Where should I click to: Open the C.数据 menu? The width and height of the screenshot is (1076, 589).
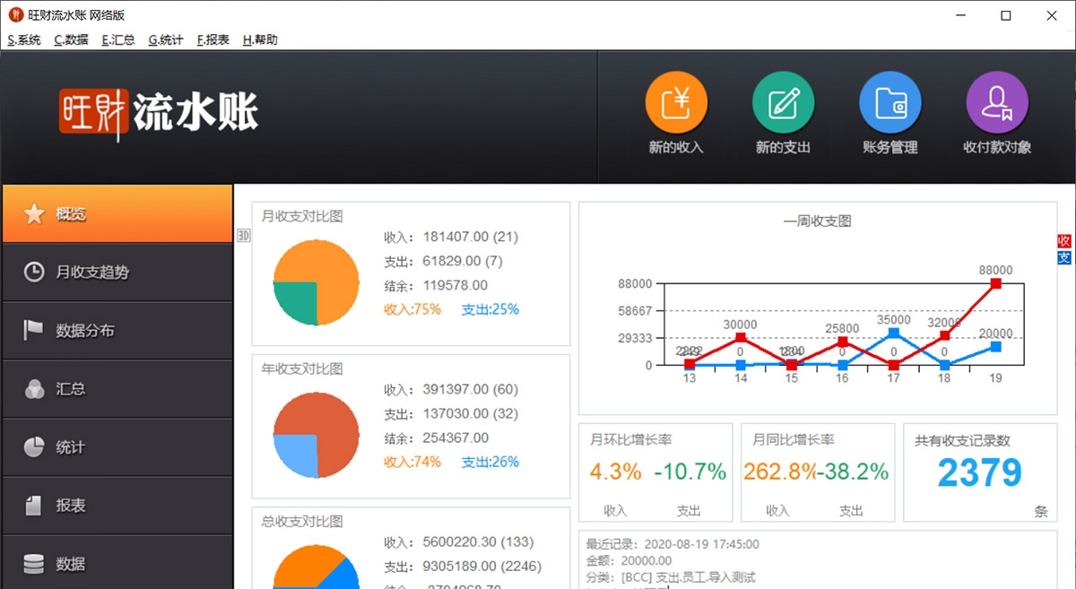71,40
